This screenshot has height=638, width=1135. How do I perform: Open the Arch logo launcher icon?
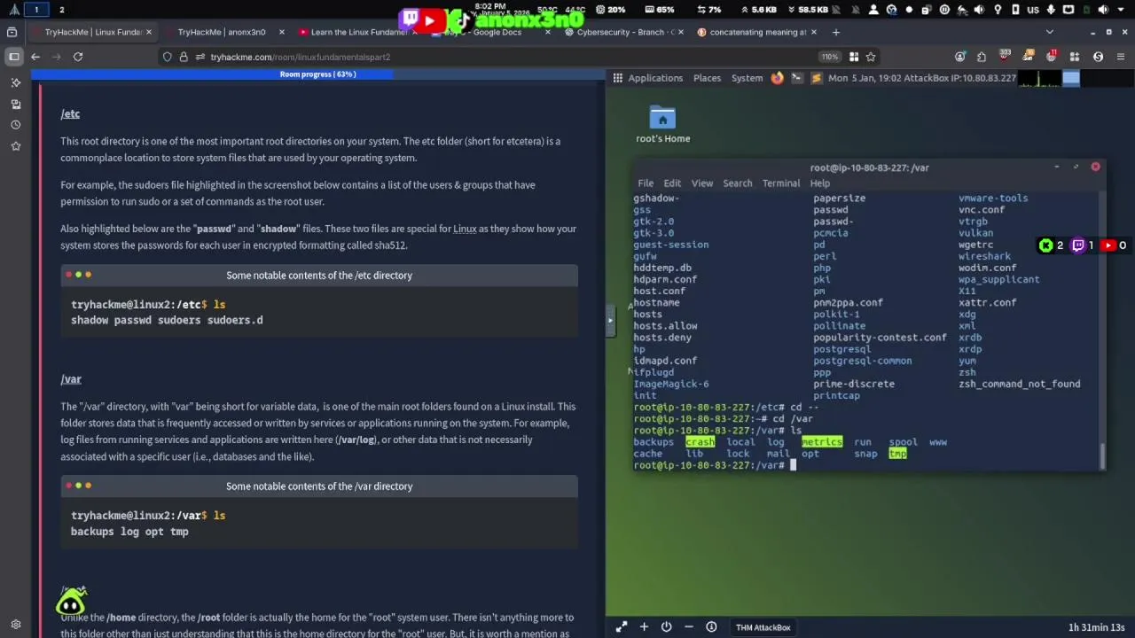coord(13,10)
